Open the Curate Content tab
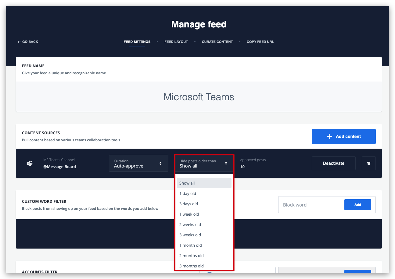 pos(217,42)
